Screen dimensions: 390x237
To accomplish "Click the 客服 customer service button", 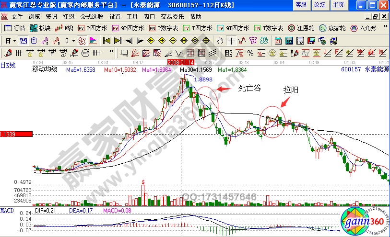I will pos(301,5).
